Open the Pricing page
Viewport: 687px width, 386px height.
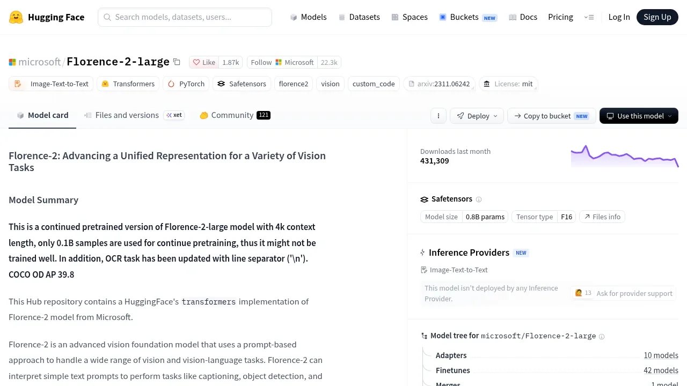click(560, 17)
